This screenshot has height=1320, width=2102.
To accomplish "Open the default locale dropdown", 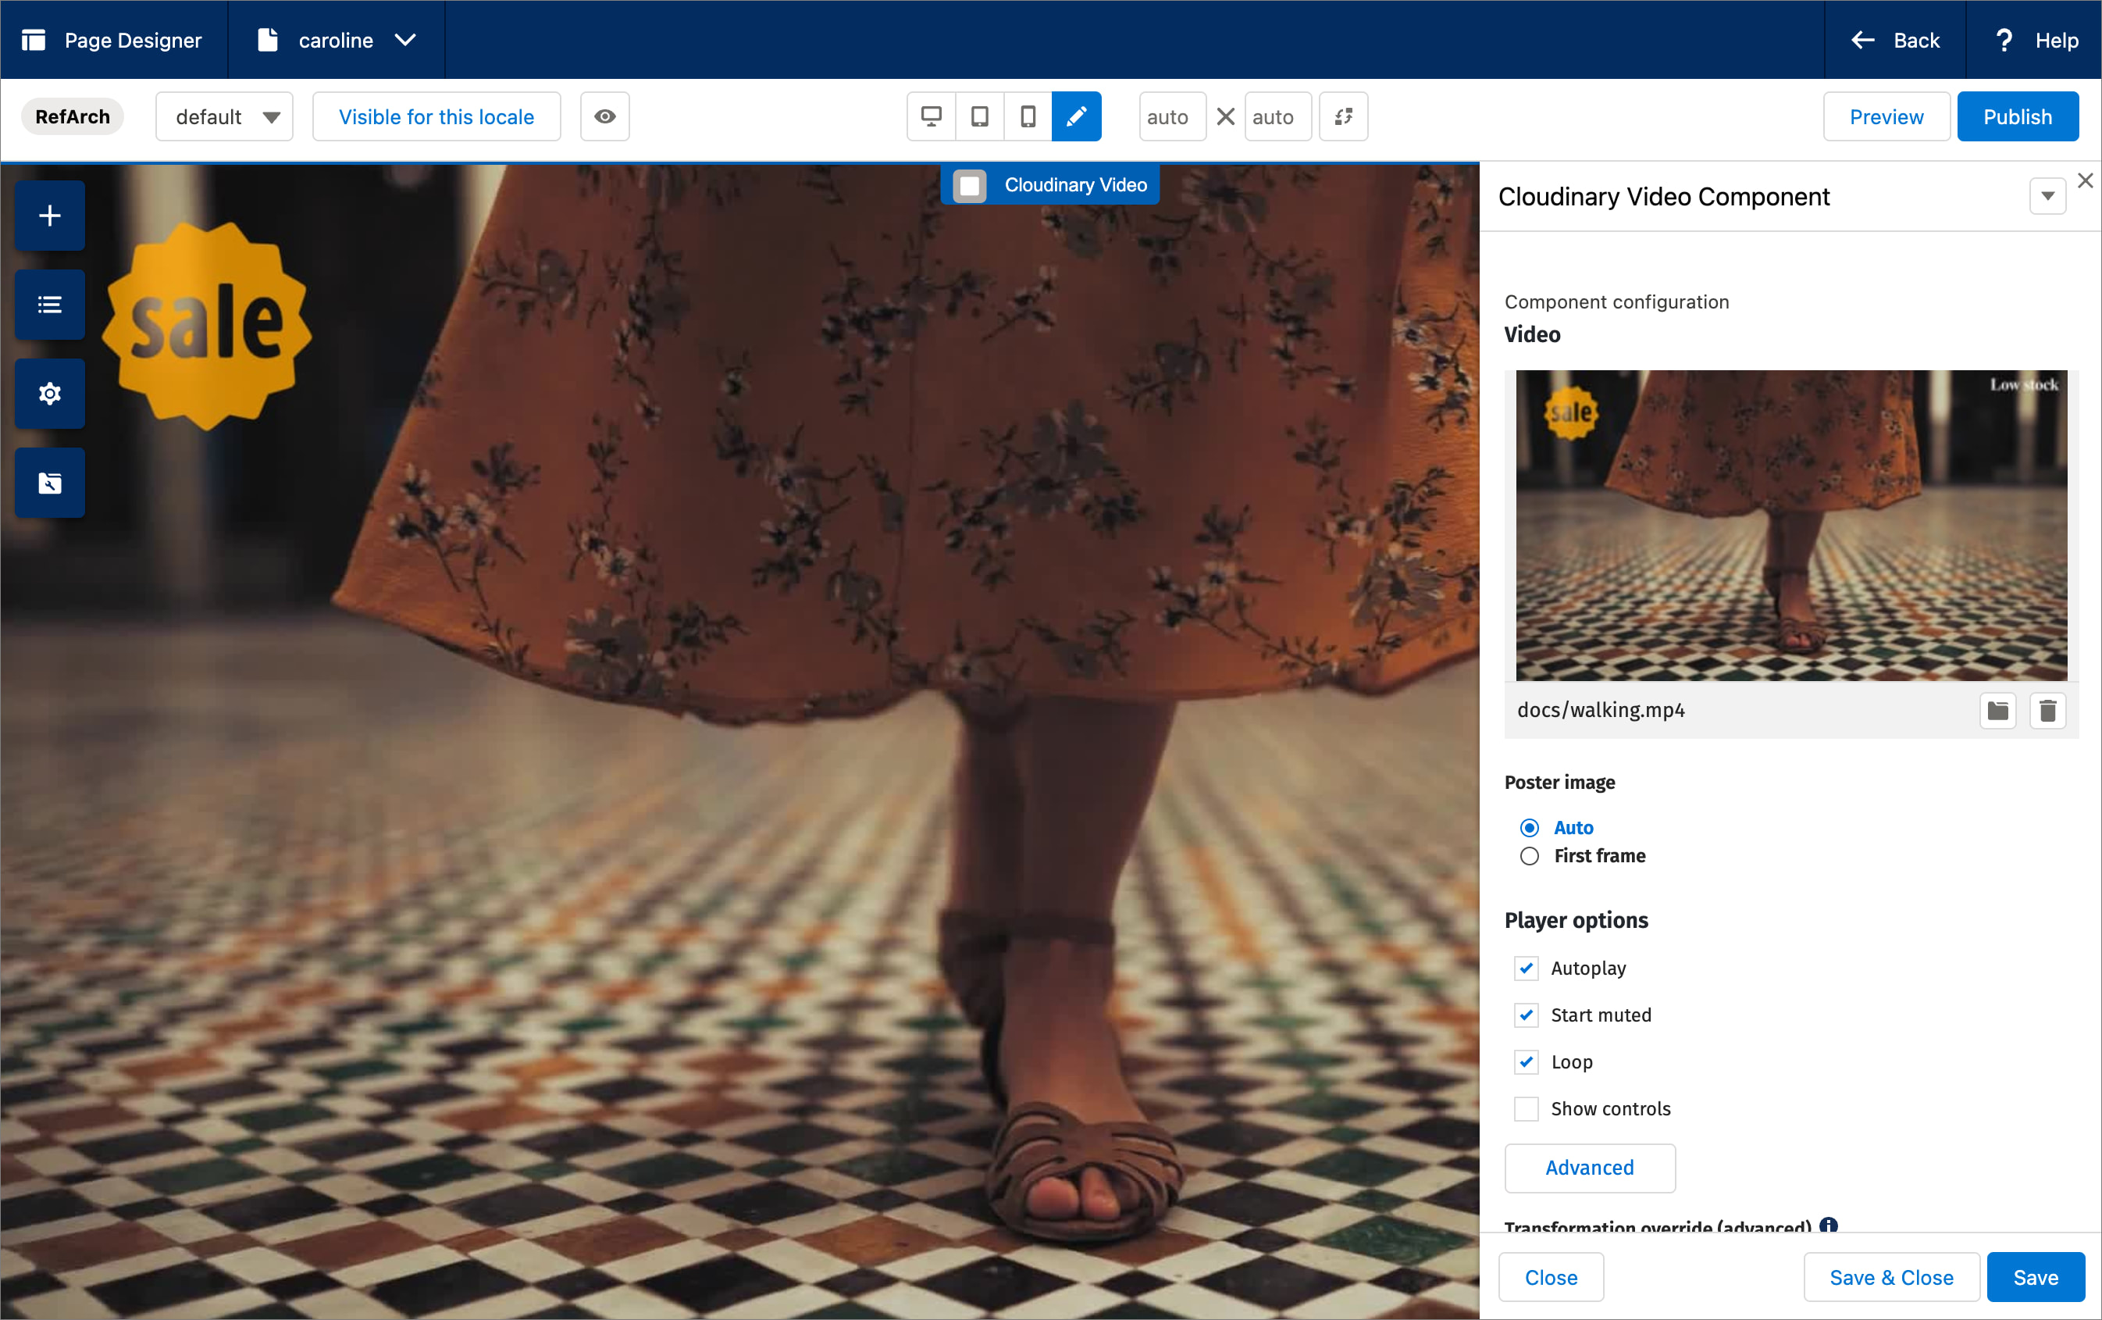I will click(224, 116).
